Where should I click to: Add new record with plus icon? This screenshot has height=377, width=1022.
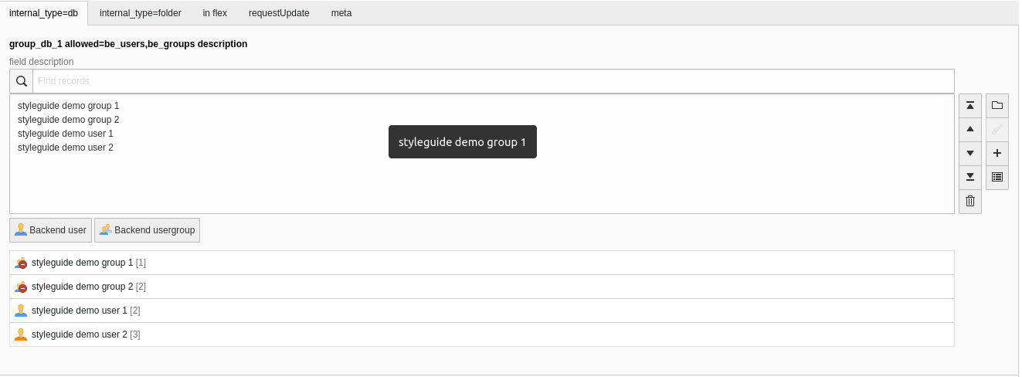tap(997, 154)
